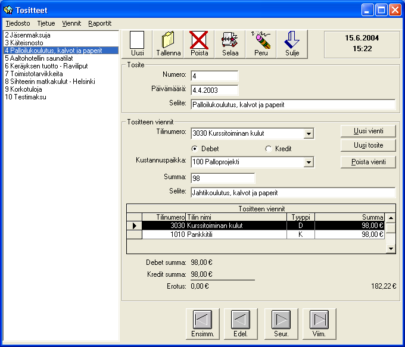Click the Numero input field
This screenshot has width=405, height=347.
coord(214,76)
